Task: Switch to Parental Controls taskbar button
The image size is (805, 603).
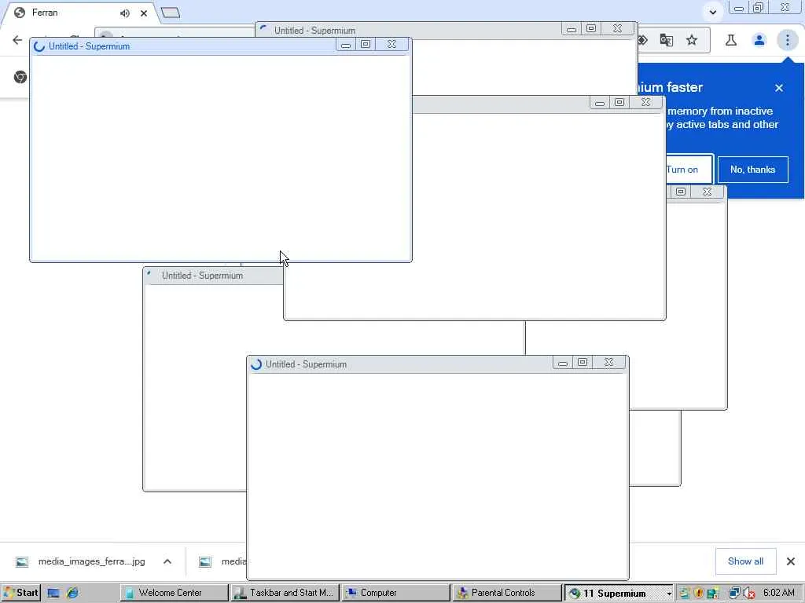Action: pyautogui.click(x=507, y=593)
